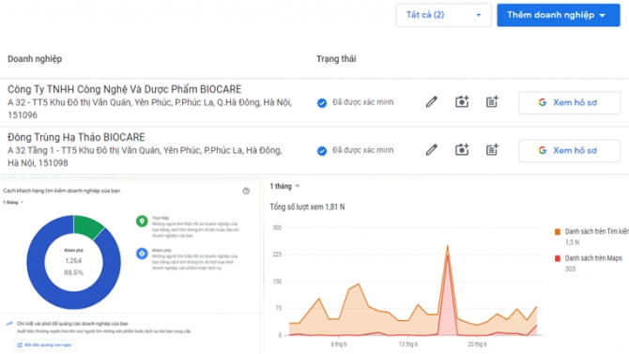Click the 13 thg 6 axis label

408,345
